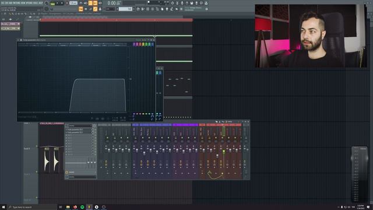Open File Explorer from the taskbar
The height and width of the screenshot is (210, 373).
68,207
